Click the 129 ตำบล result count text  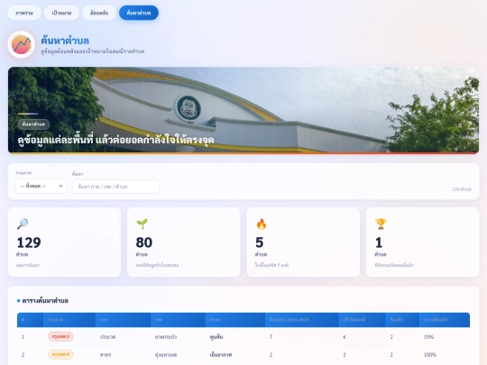(x=462, y=189)
